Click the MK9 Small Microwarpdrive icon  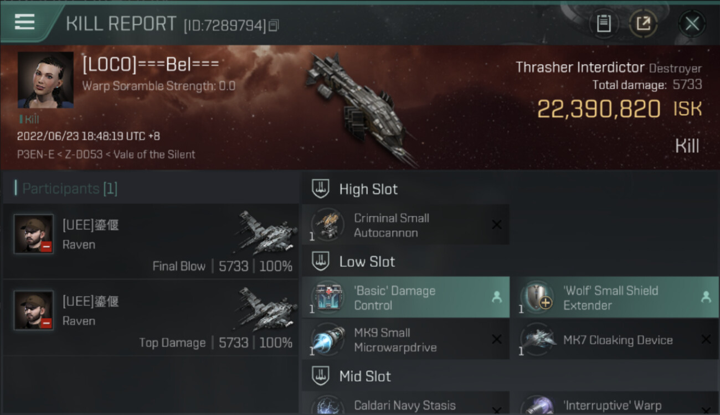pyautogui.click(x=327, y=340)
